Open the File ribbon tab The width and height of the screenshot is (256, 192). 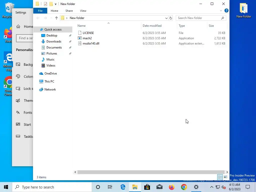[x=40, y=11]
